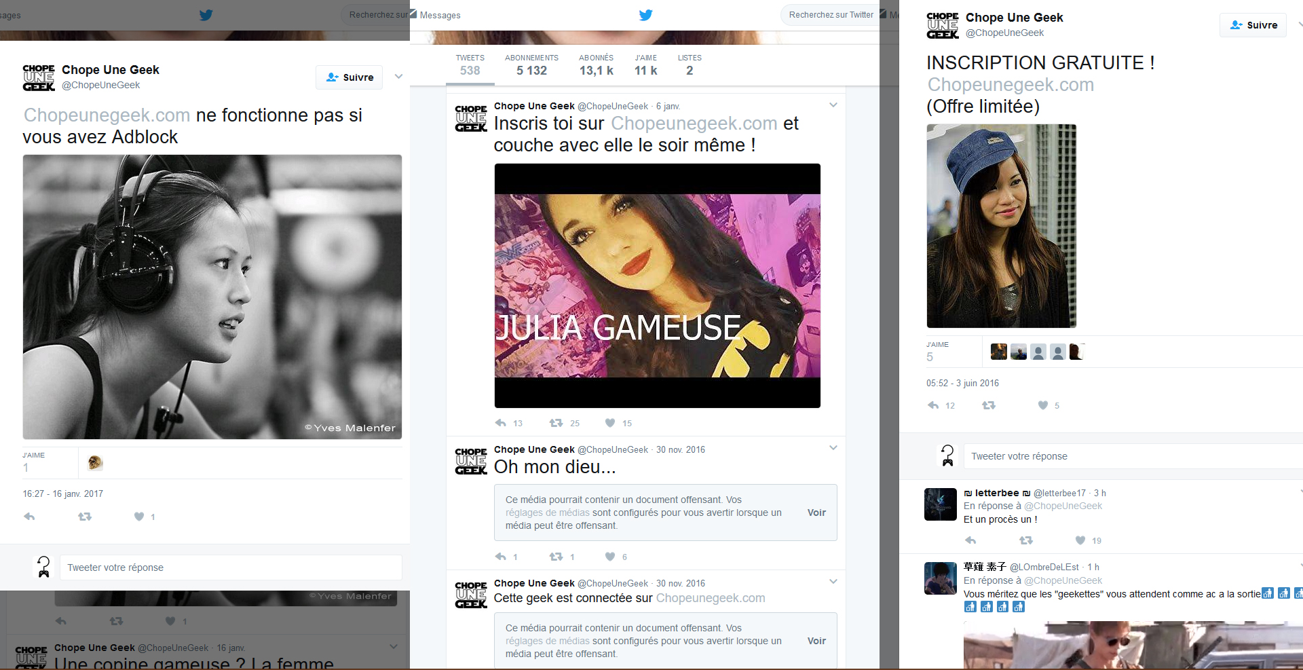This screenshot has width=1303, height=670.
Task: Click the Twitter bird logo in middle header
Action: pyautogui.click(x=645, y=15)
